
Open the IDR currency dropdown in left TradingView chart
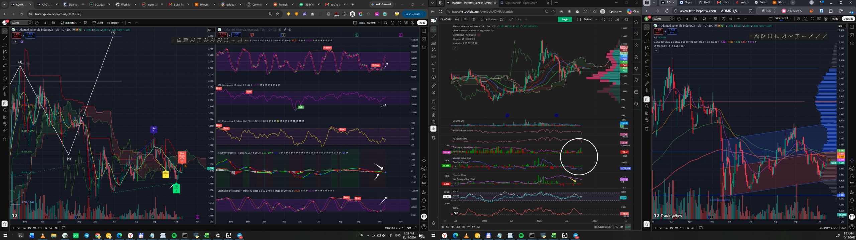pyautogui.click(x=211, y=30)
